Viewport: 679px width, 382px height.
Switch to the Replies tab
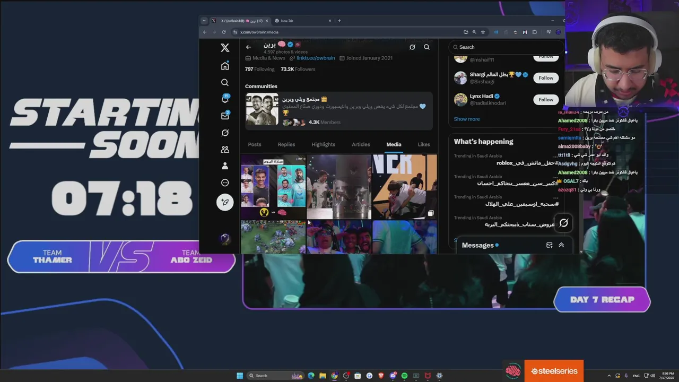tap(286, 144)
